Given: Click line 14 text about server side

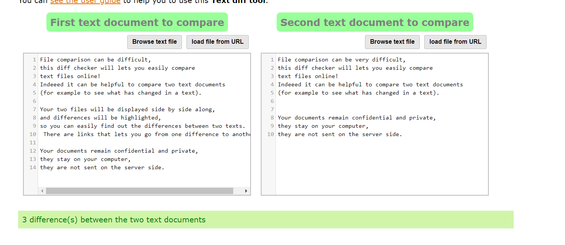Looking at the screenshot, I should 102,167.
